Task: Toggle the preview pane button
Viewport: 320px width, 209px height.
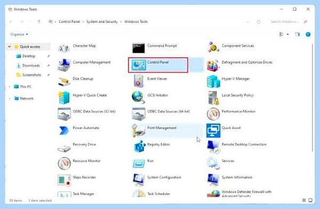Action: pos(298,34)
